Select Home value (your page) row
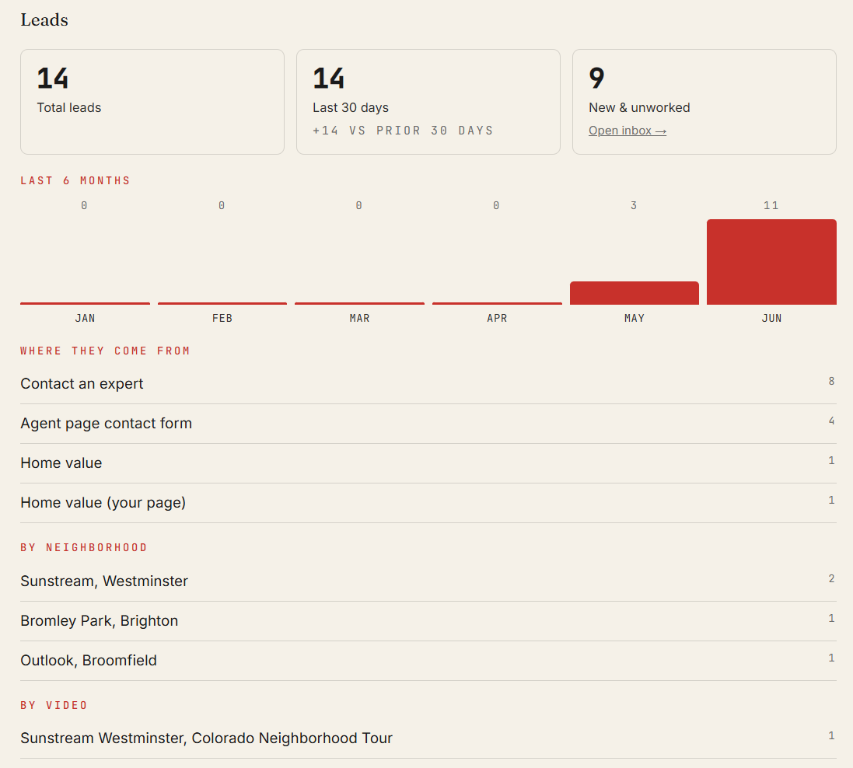The image size is (853, 768). coord(428,503)
